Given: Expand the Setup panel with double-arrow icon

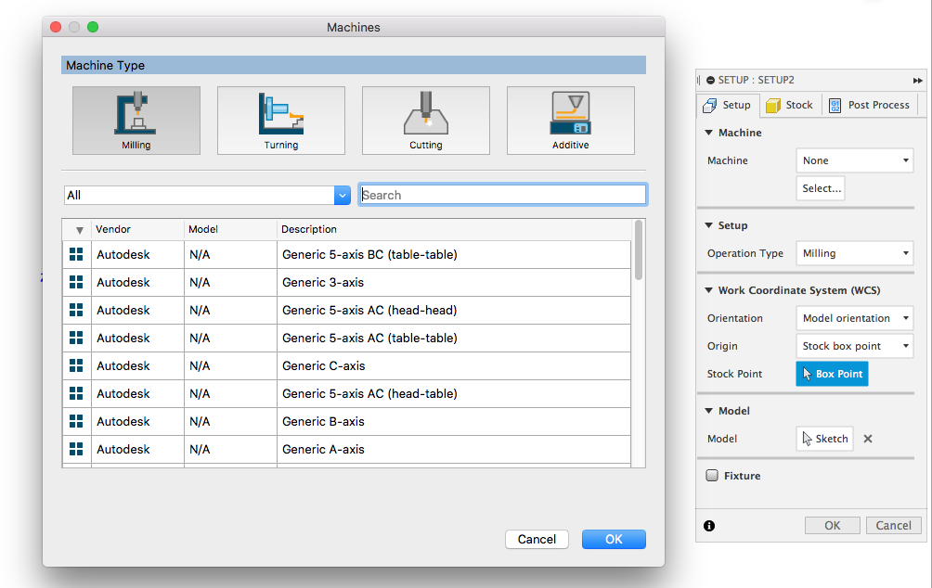Looking at the screenshot, I should [x=918, y=80].
